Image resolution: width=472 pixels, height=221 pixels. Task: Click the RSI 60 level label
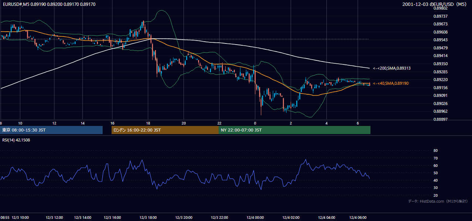coord(435,166)
